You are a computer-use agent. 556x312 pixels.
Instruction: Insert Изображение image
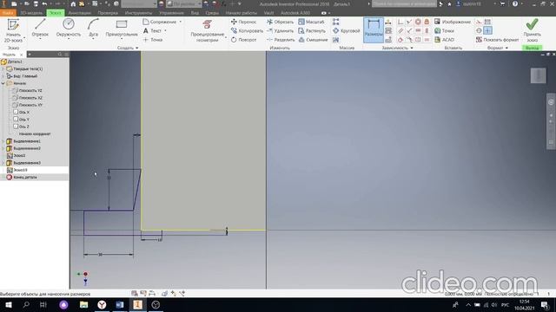453,22
